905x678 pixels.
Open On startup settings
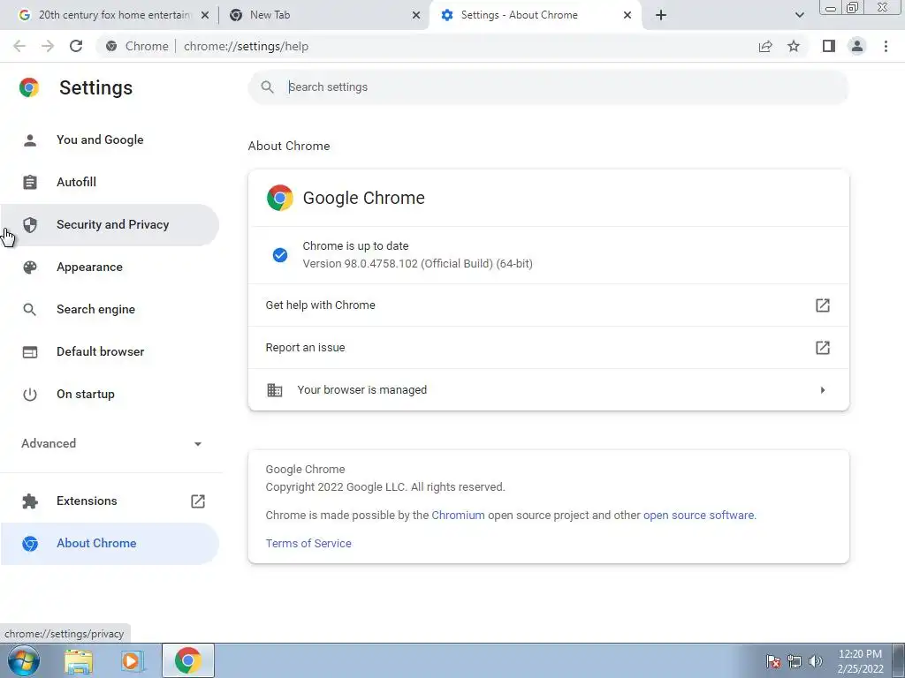(110, 395)
